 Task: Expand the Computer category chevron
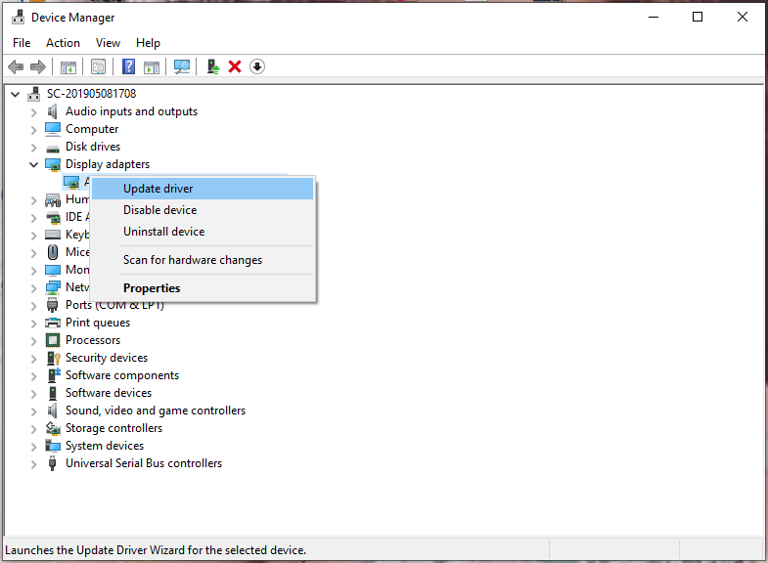pos(33,130)
